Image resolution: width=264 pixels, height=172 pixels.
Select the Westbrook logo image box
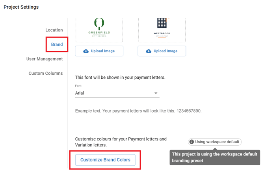[x=162, y=28]
